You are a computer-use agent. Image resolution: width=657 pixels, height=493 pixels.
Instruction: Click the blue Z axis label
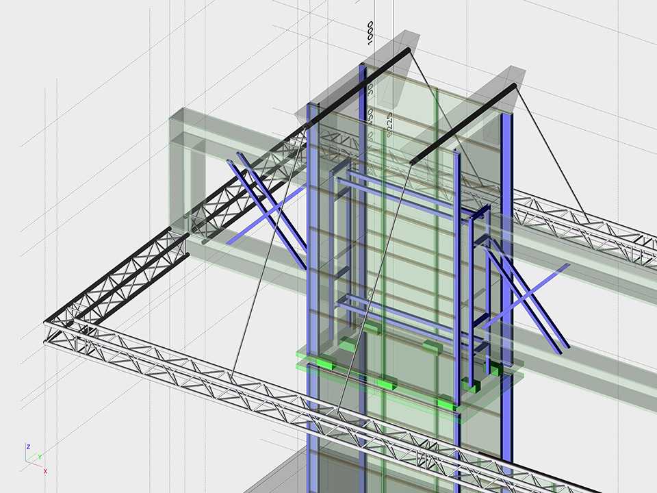[28, 446]
